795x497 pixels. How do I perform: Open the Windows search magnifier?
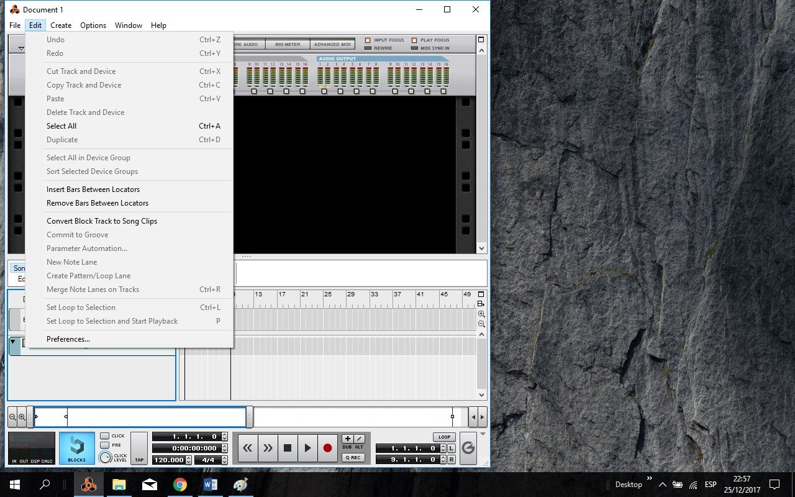tap(45, 485)
